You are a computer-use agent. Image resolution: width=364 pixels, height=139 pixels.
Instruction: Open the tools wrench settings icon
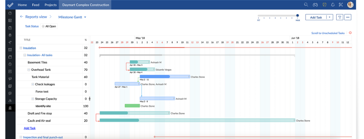341,5
